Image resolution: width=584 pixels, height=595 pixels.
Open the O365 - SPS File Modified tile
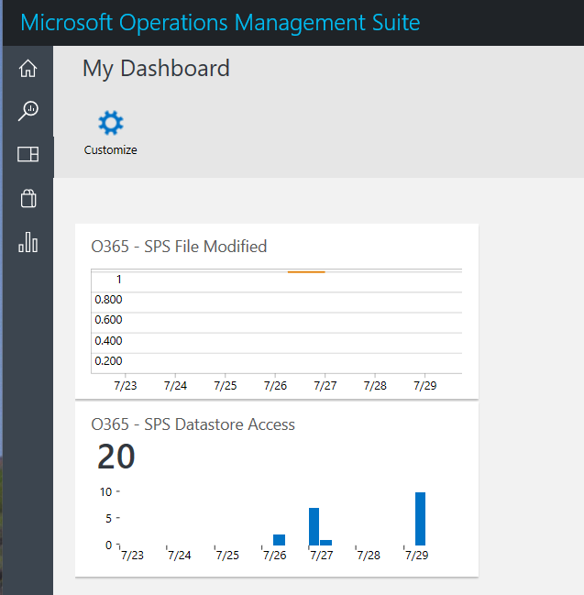point(277,312)
